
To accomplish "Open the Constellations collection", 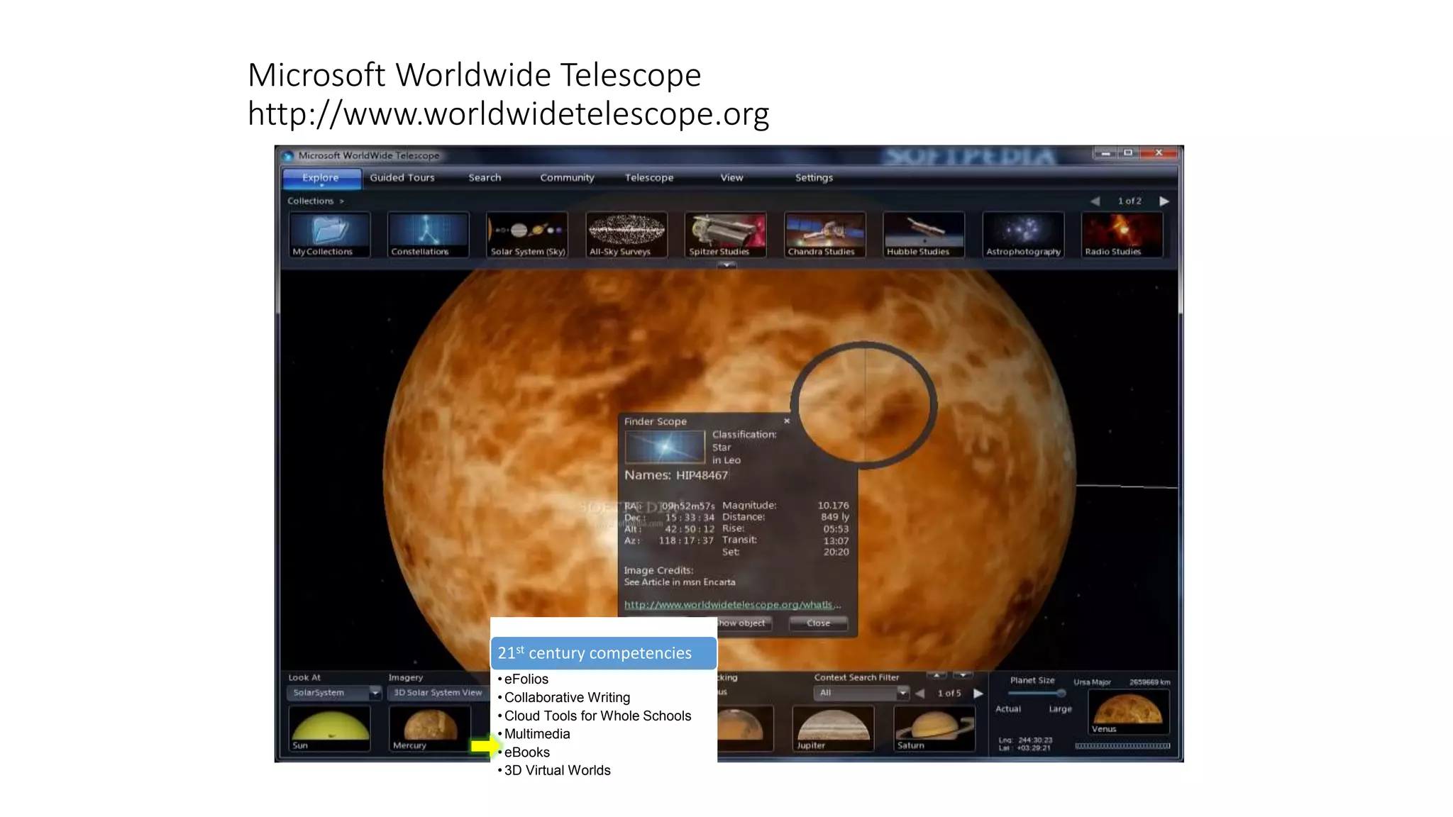I will click(428, 235).
